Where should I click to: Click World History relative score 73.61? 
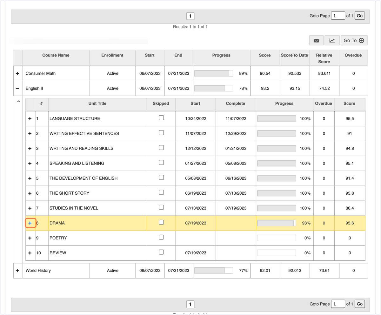[324, 271]
